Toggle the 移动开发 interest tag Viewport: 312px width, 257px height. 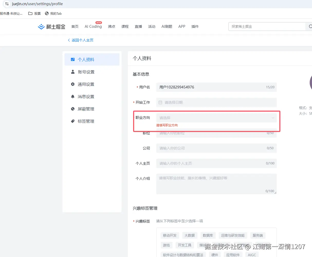tap(170, 235)
